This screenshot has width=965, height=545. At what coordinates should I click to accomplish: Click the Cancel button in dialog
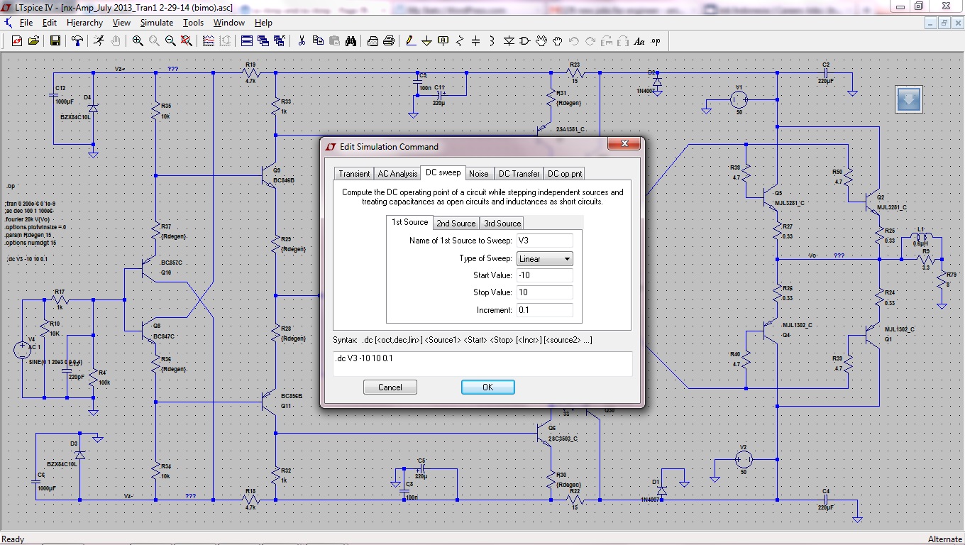[390, 387]
